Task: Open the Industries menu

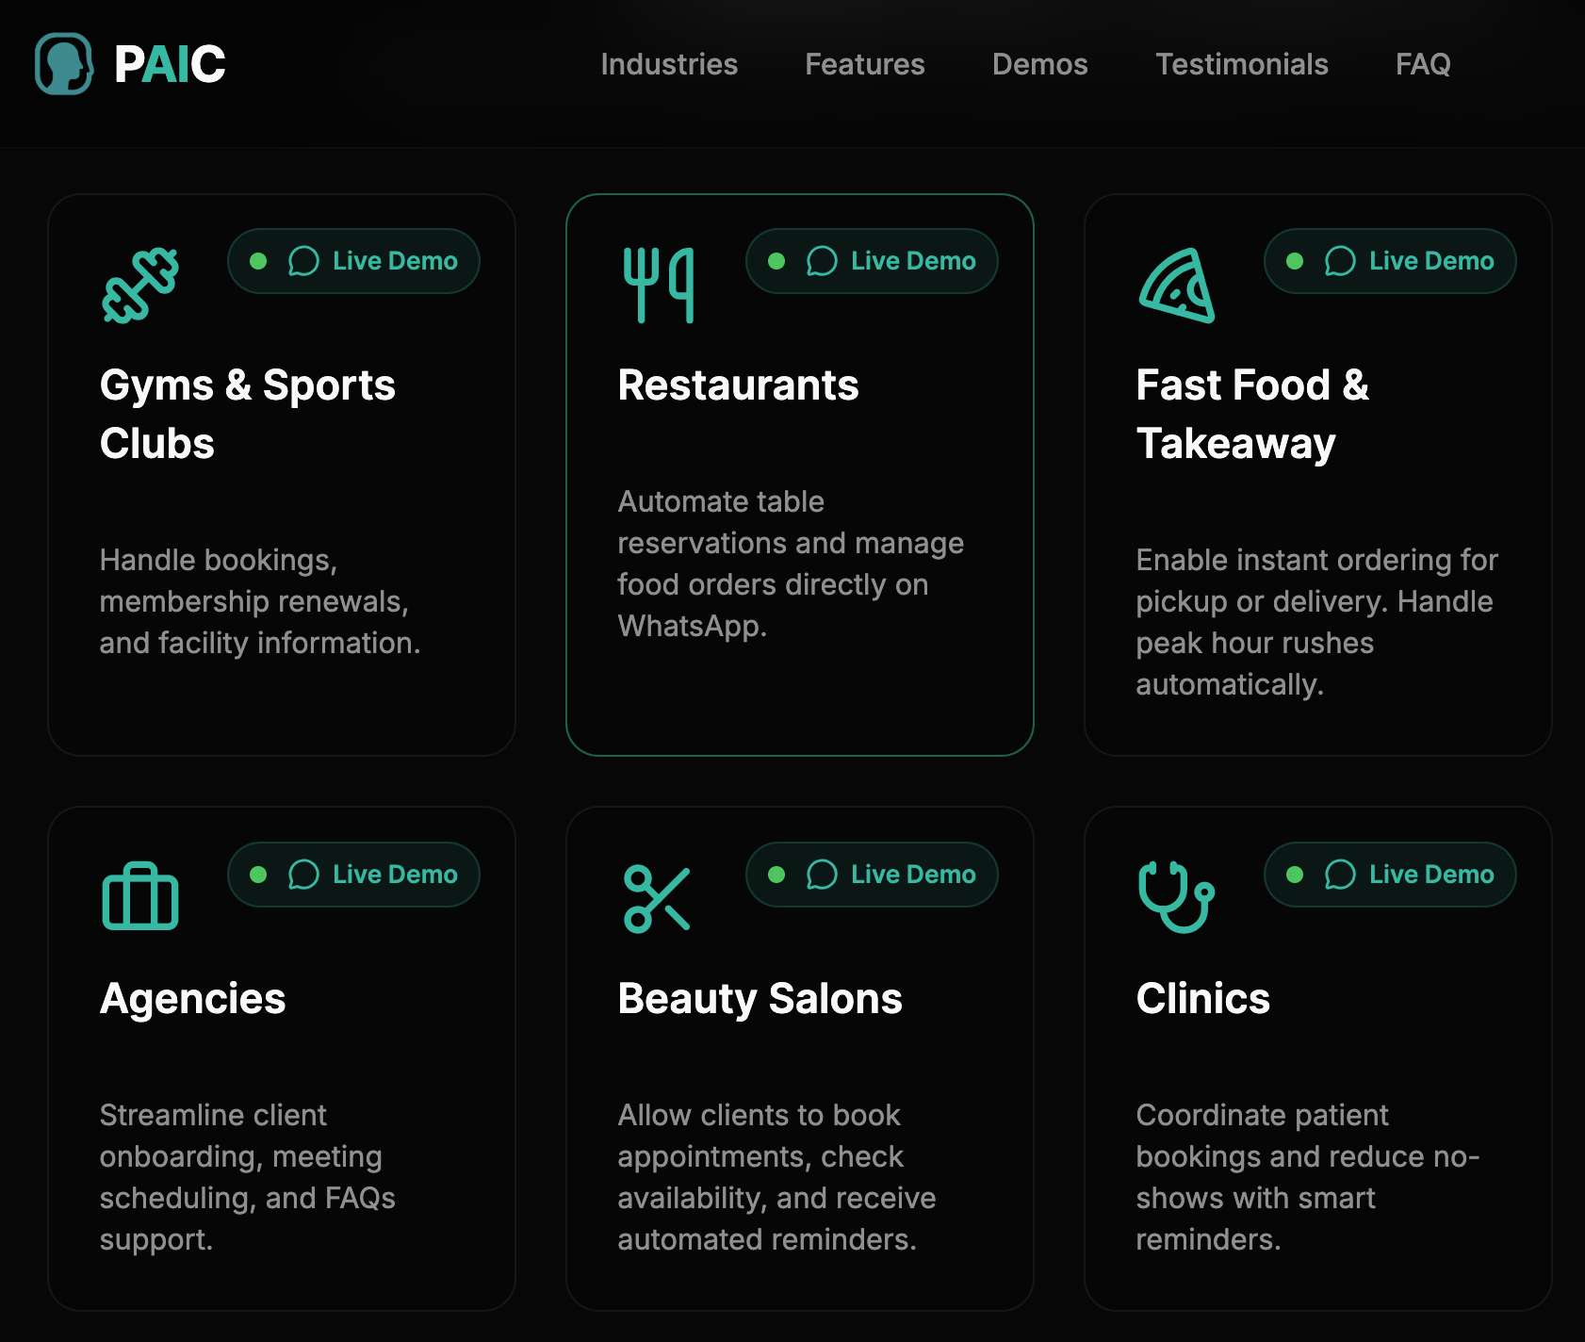Action: pyautogui.click(x=669, y=65)
